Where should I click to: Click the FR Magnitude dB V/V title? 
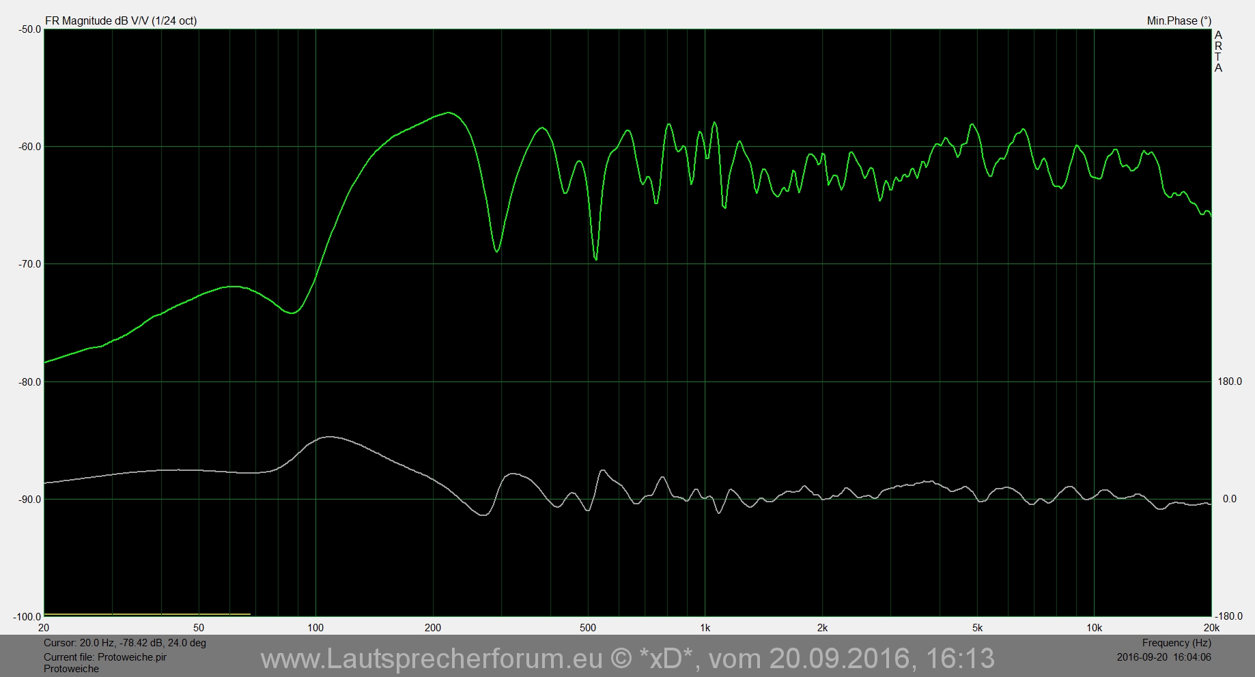click(x=121, y=20)
